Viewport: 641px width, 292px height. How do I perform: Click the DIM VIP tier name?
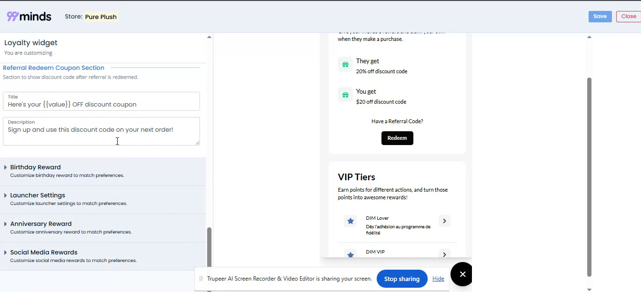pos(375,252)
